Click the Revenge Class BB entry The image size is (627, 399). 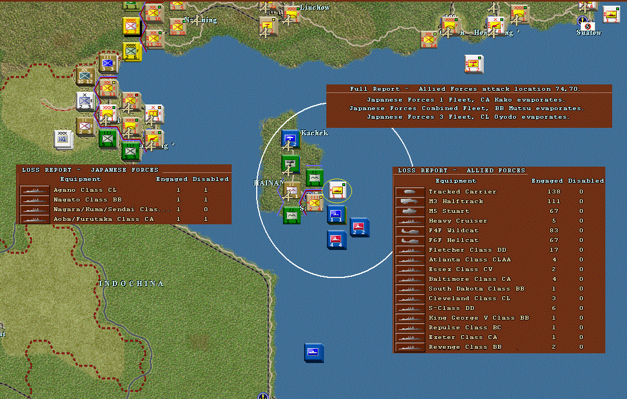click(465, 347)
